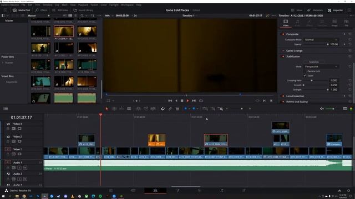This screenshot has width=355, height=199.
Task: Open the Metadata panel
Action: (x=315, y=10)
